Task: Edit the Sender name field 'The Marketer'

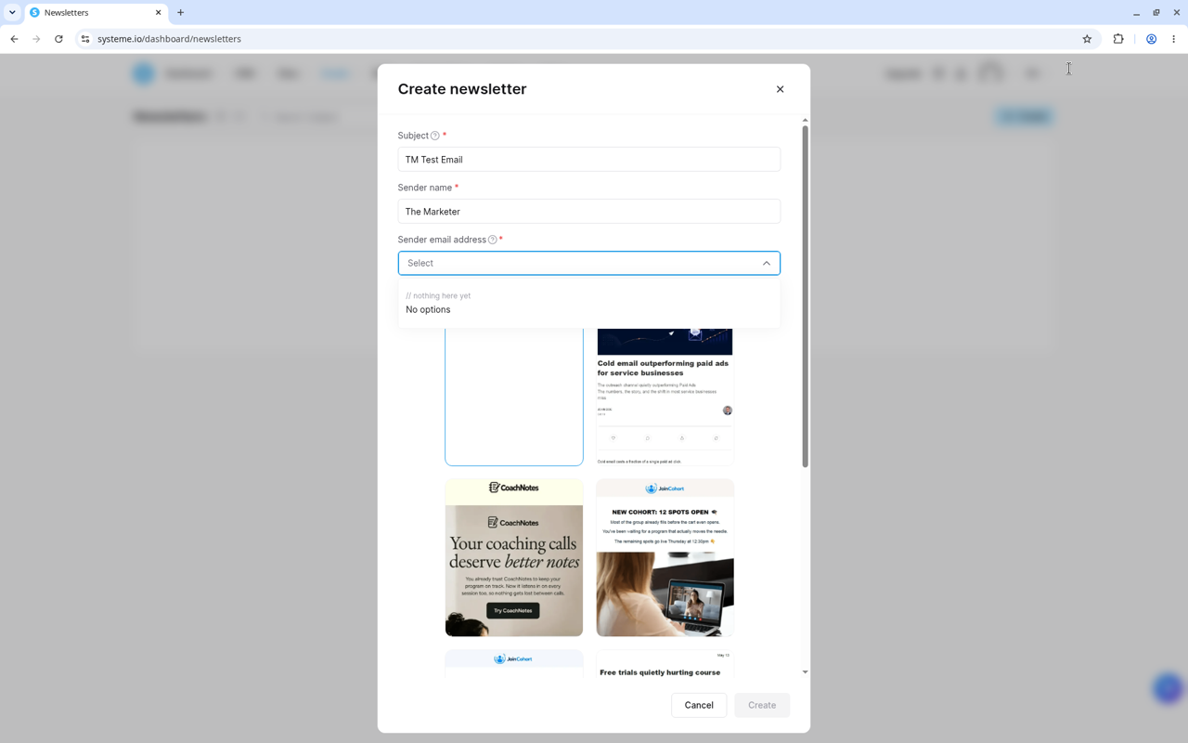Action: [x=588, y=212]
